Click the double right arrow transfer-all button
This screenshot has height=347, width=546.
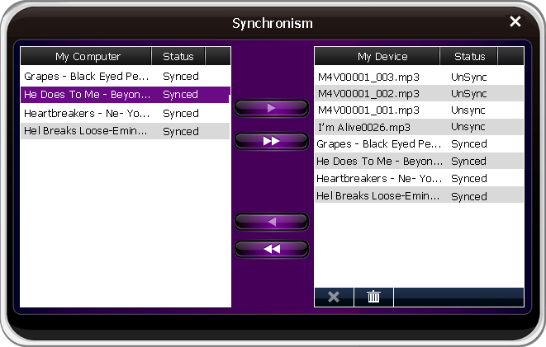(x=272, y=141)
